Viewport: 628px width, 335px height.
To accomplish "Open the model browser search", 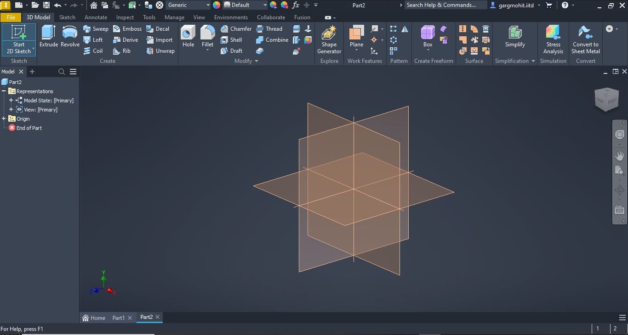I will click(x=62, y=72).
